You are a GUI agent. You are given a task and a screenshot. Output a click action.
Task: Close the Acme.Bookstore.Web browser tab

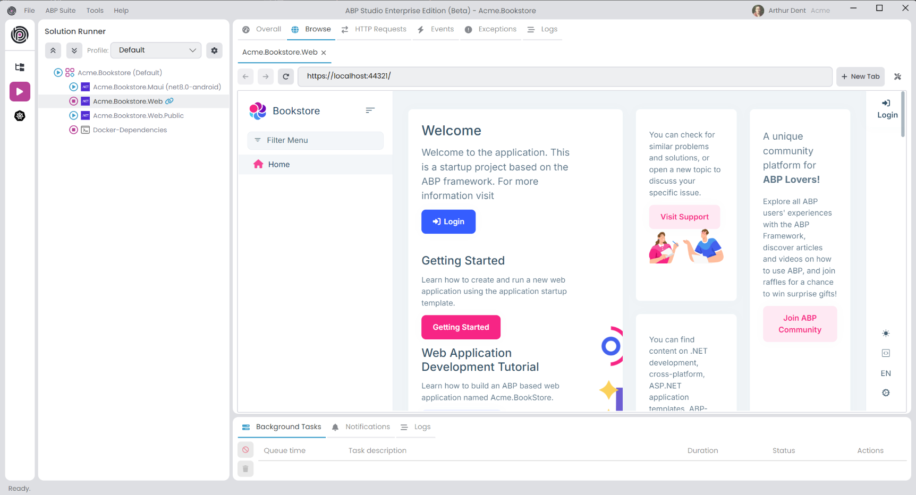[324, 53]
